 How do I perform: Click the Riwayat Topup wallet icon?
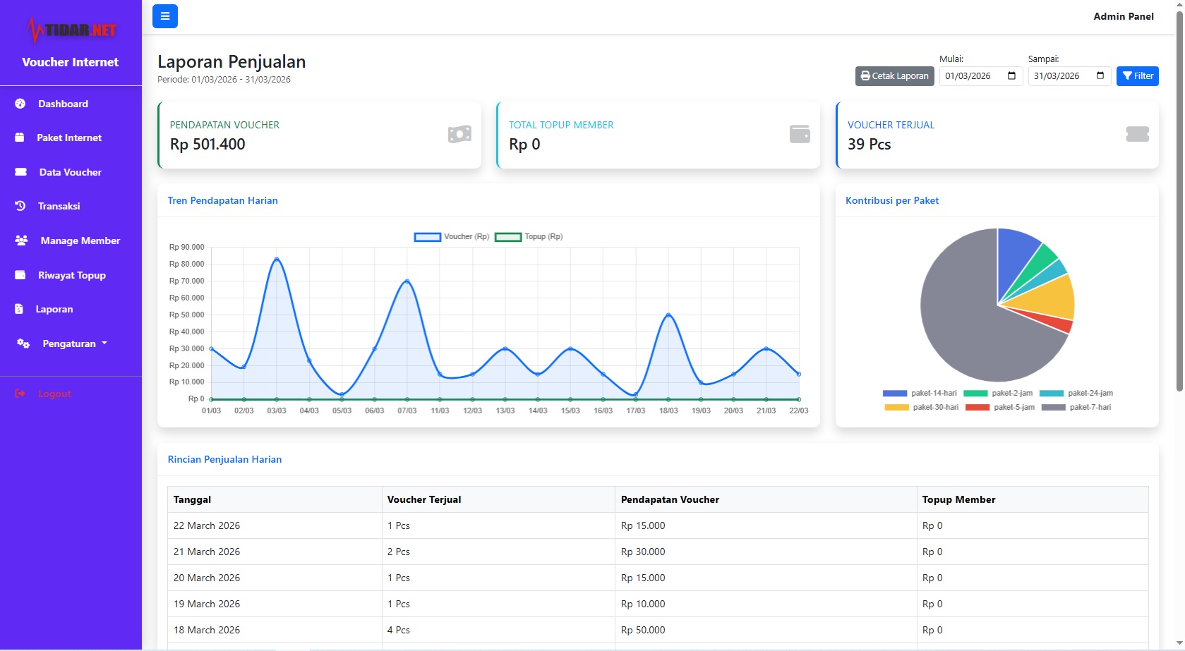coord(20,275)
